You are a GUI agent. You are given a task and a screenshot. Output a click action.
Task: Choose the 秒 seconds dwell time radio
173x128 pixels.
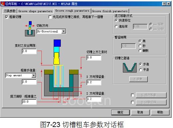click(x=140, y=46)
